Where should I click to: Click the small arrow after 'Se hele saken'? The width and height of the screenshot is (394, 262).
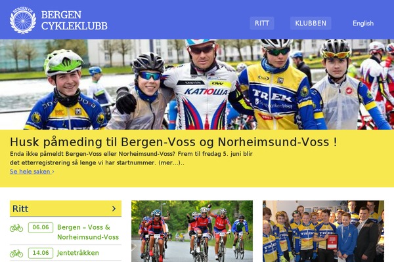point(53,172)
